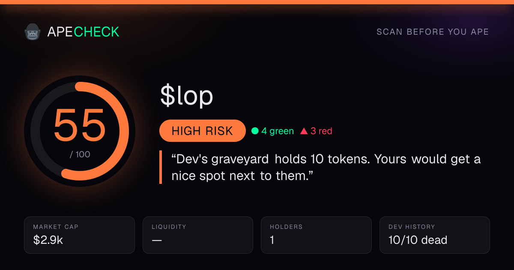The width and height of the screenshot is (514, 270).
Task: Click the orange quote bar accent
Action: pos(161,167)
